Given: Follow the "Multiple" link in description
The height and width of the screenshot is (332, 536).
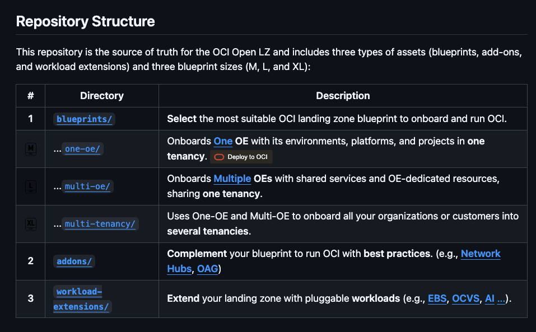Looking at the screenshot, I should (x=232, y=179).
